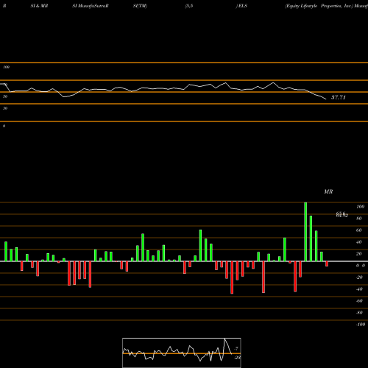Image resolution: width=368 pixels, height=368 pixels.
Task: Click the Equity Lifestyle Properties, Inc. title
Action: [319, 6]
